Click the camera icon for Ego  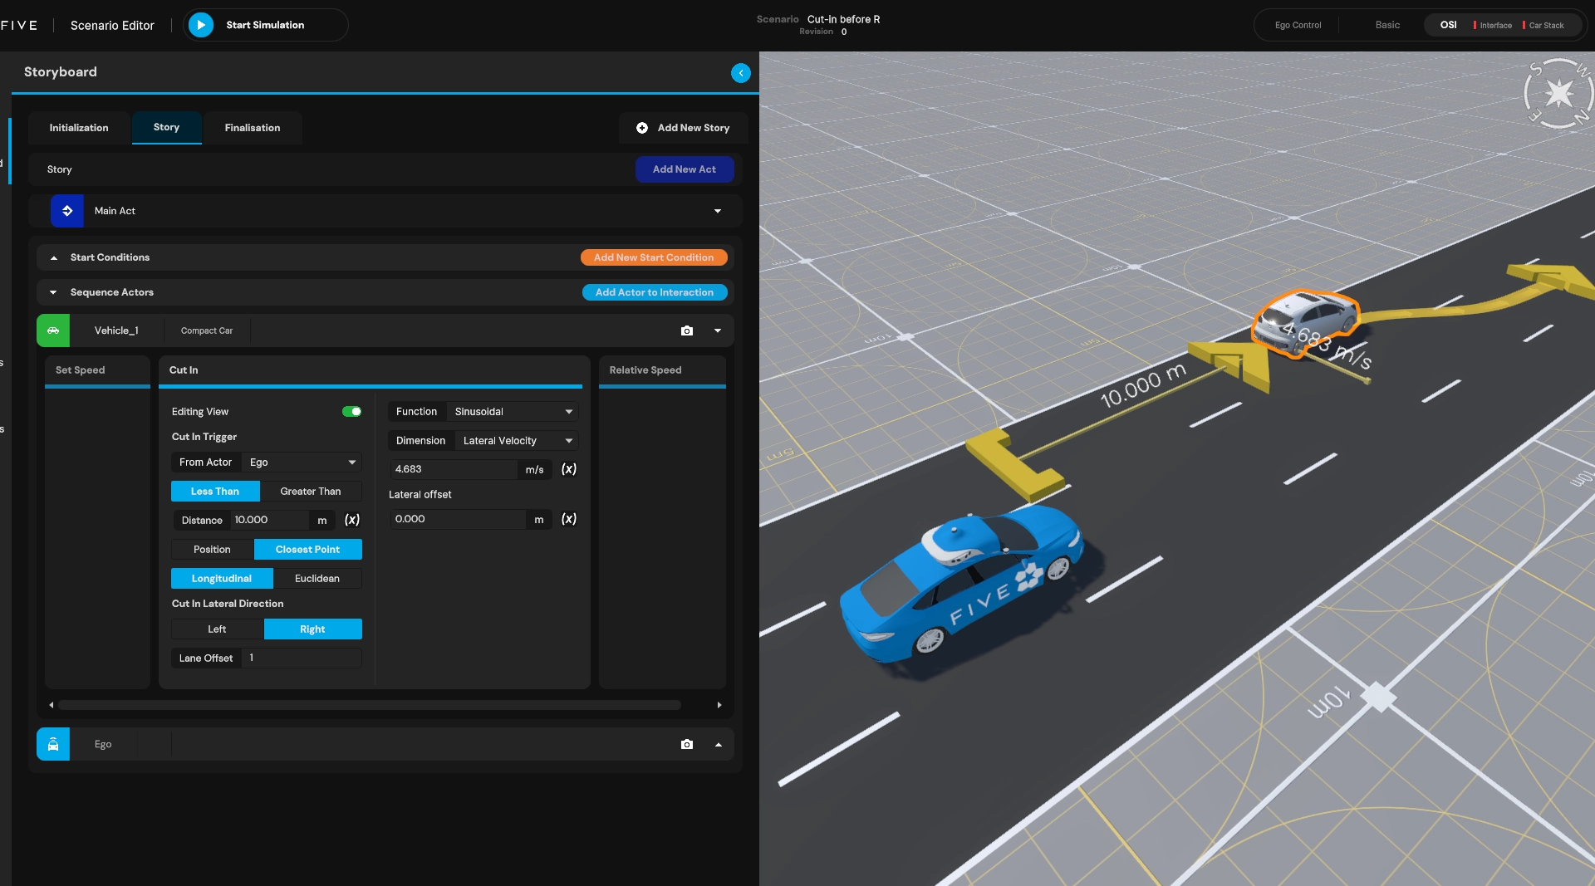(686, 744)
